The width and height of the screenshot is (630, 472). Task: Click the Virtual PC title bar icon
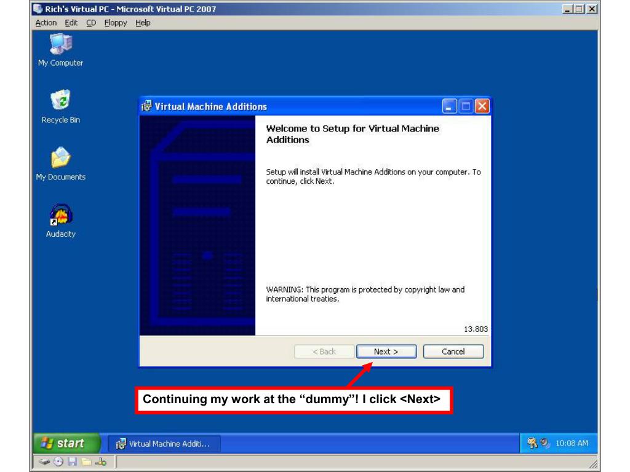pos(38,9)
